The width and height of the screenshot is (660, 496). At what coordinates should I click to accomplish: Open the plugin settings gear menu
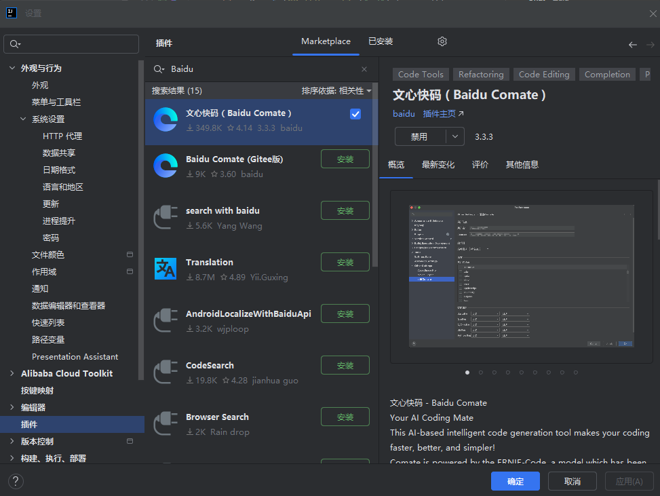pos(442,41)
